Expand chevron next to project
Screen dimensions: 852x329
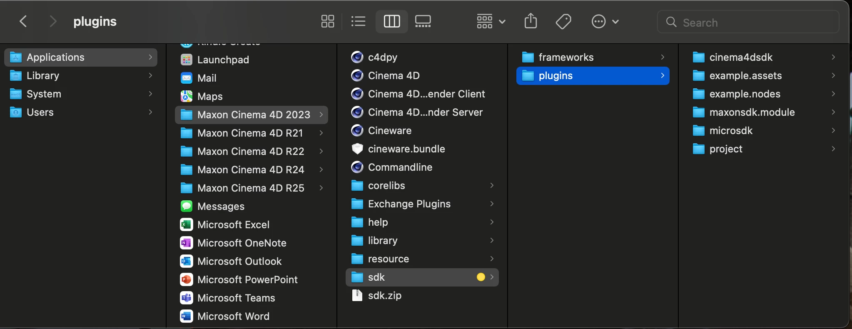click(833, 149)
